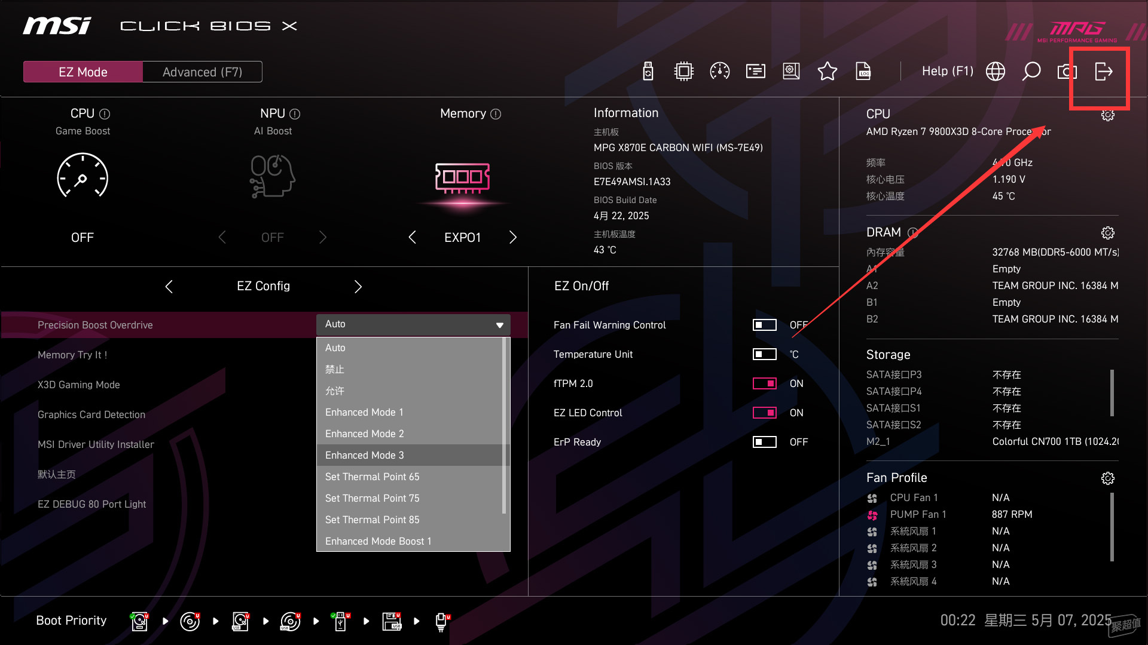Open the Precision Boost Overdrive dropdown

pos(413,324)
